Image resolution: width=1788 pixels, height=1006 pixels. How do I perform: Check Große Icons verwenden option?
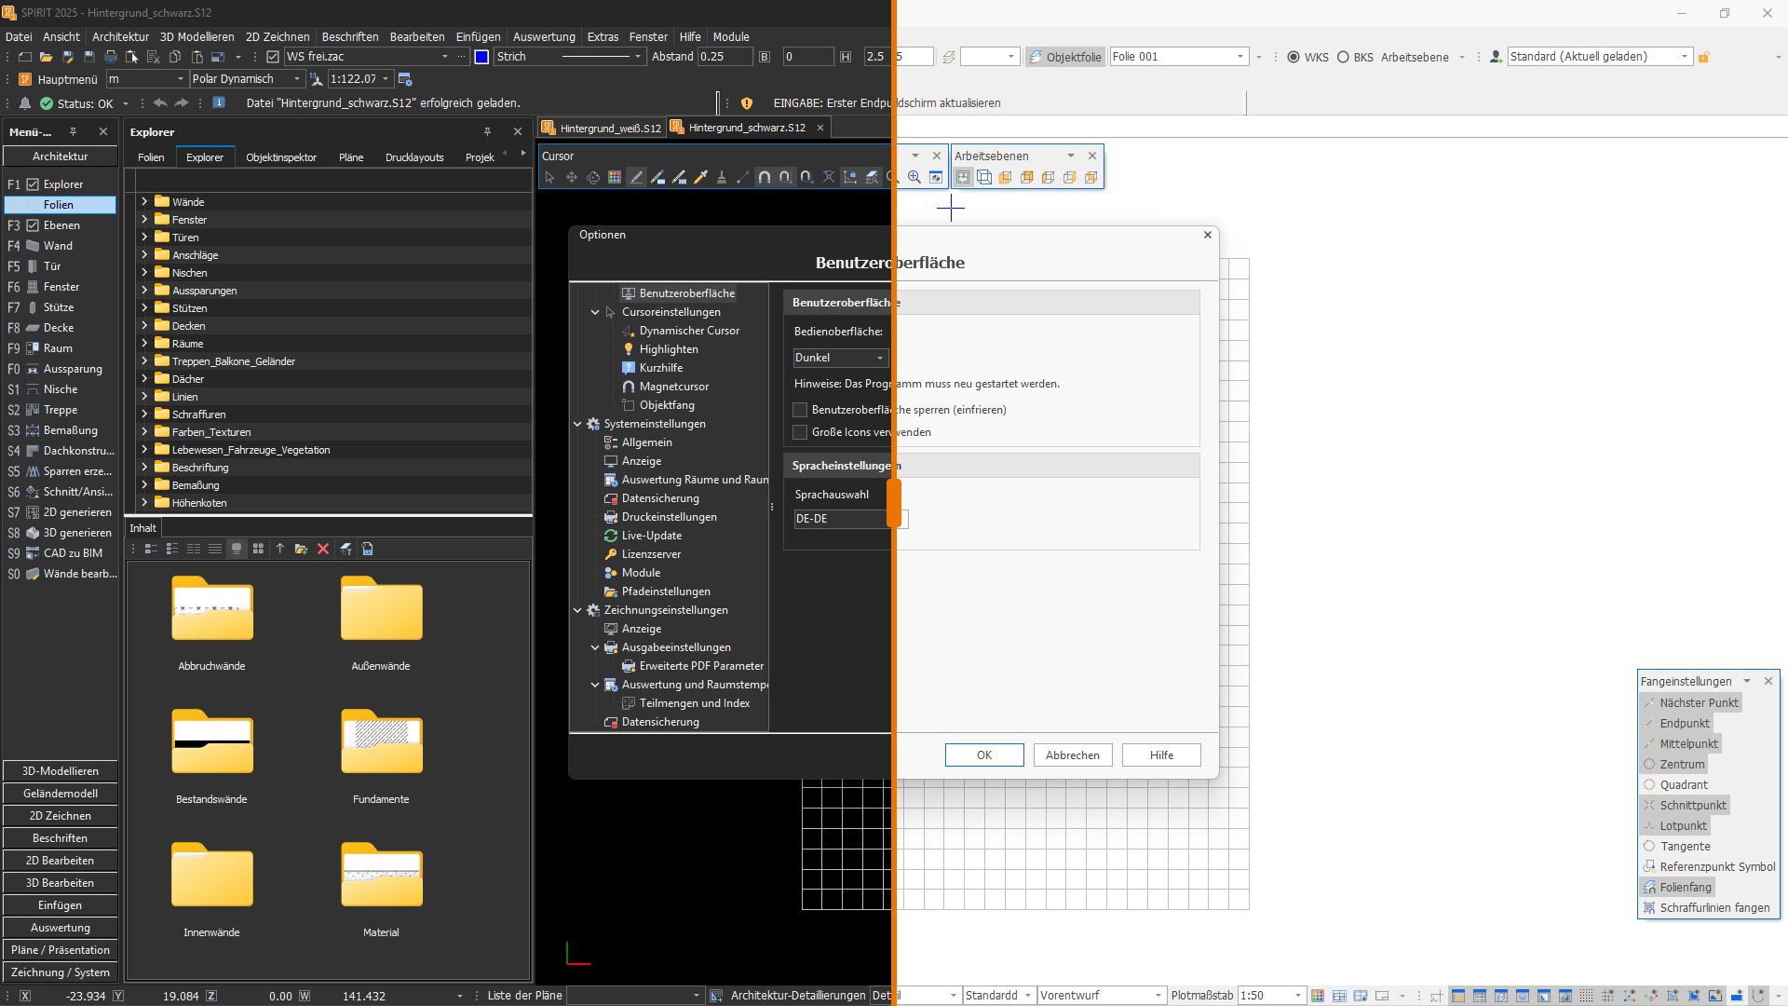(x=800, y=432)
